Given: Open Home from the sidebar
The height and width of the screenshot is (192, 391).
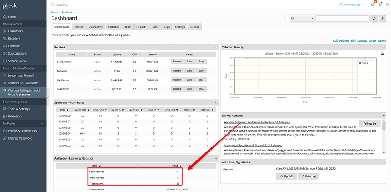Looking at the screenshot, I should pos(12,17).
